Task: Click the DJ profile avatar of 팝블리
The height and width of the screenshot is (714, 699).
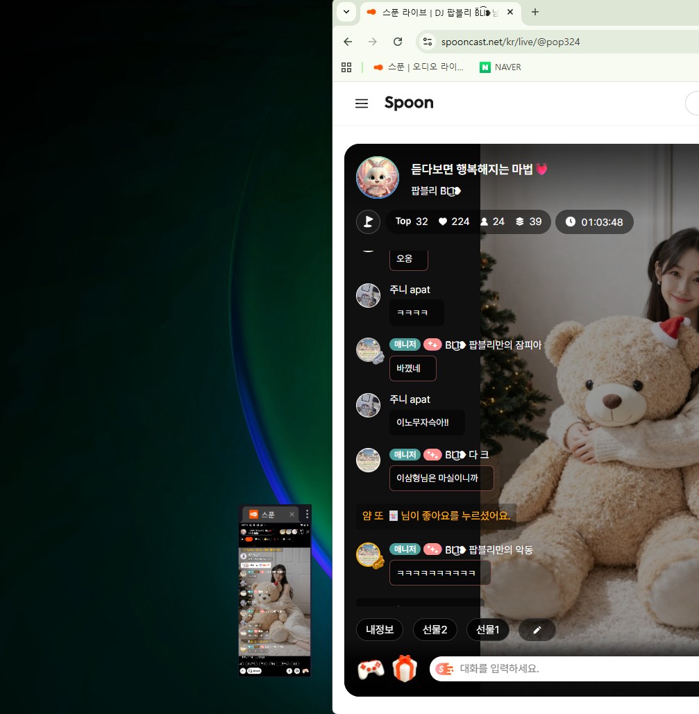Action: [377, 177]
